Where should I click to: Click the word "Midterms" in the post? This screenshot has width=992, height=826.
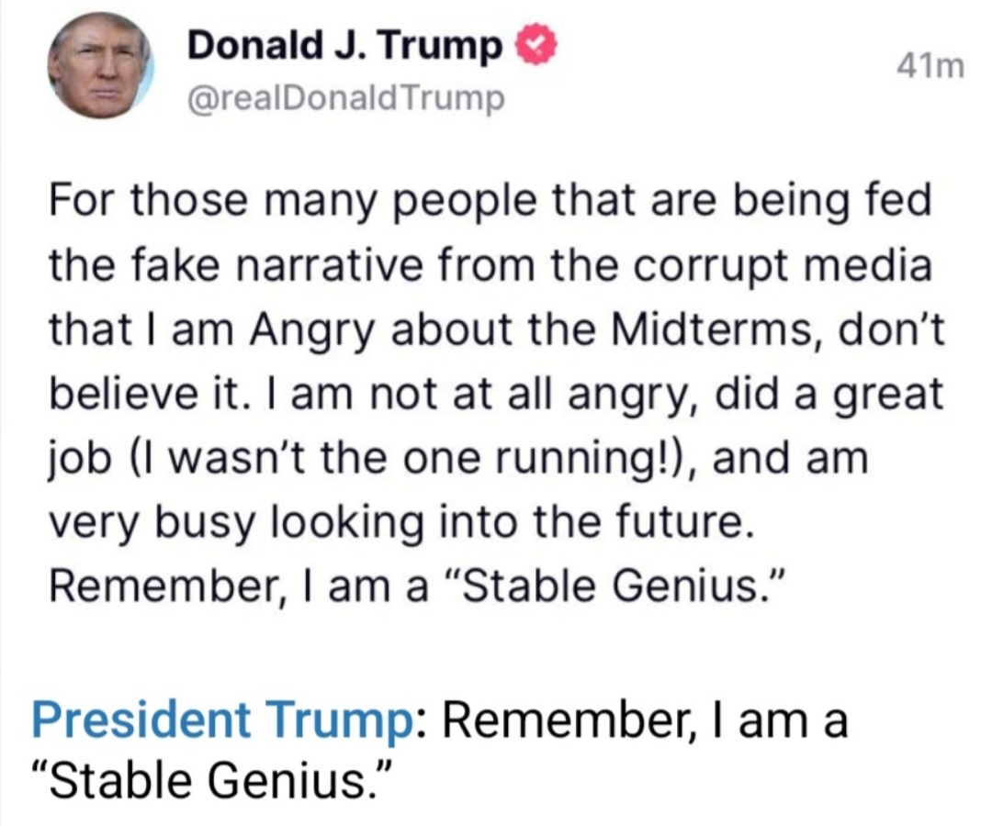coord(702,329)
